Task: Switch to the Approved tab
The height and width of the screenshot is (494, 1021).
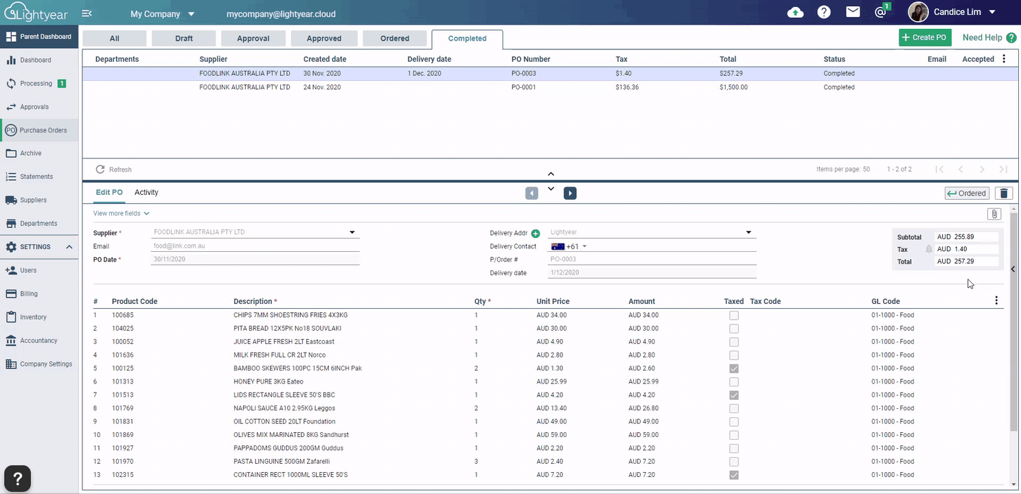Action: (324, 38)
